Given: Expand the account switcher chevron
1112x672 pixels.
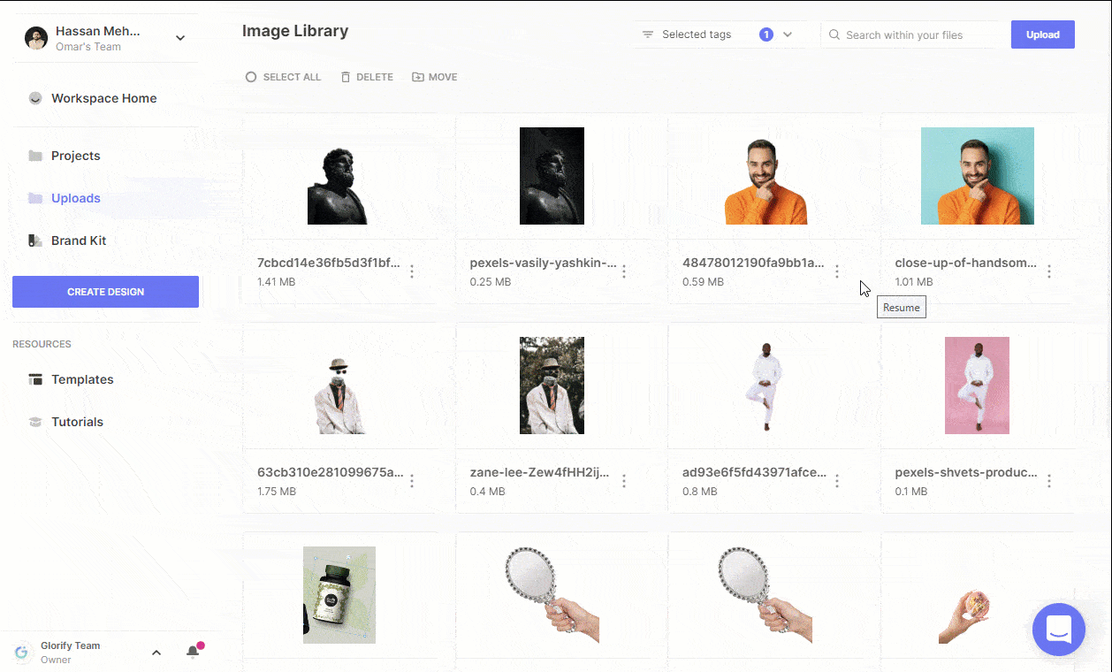Looking at the screenshot, I should coord(180,38).
